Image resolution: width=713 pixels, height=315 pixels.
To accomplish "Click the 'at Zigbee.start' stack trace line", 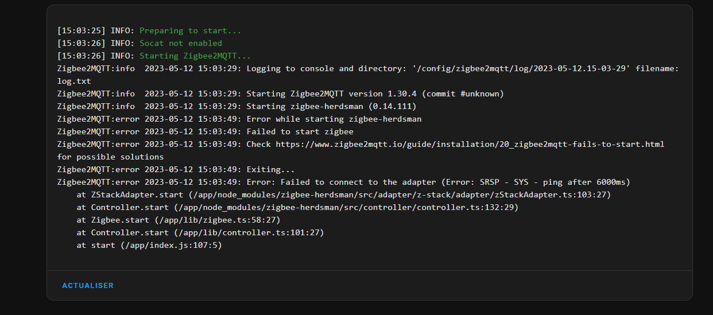I will tap(179, 220).
